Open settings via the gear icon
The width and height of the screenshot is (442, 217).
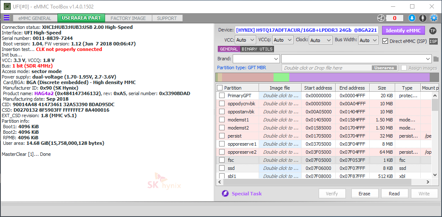pos(433,18)
